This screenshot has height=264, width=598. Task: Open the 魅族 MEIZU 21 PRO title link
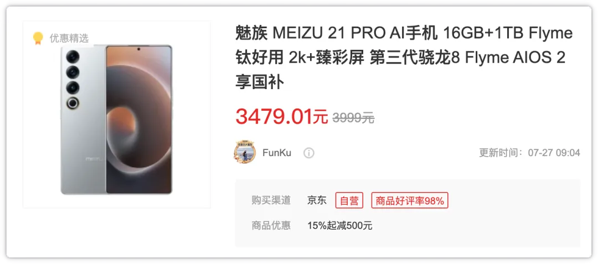(x=404, y=58)
